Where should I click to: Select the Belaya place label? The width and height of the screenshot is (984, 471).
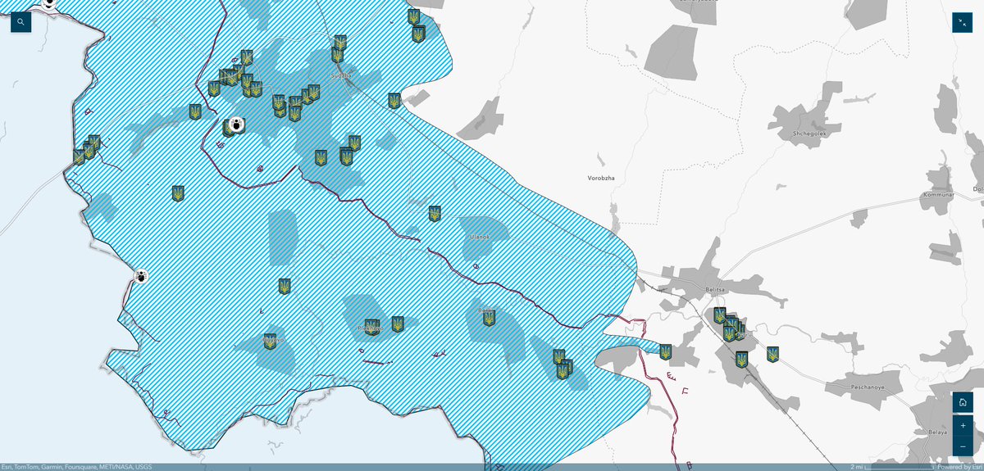coord(938,432)
